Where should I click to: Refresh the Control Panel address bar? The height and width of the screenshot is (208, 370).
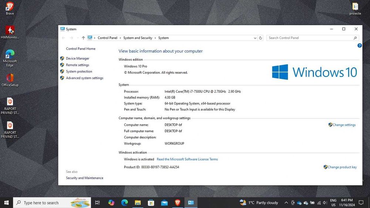pyautogui.click(x=260, y=38)
